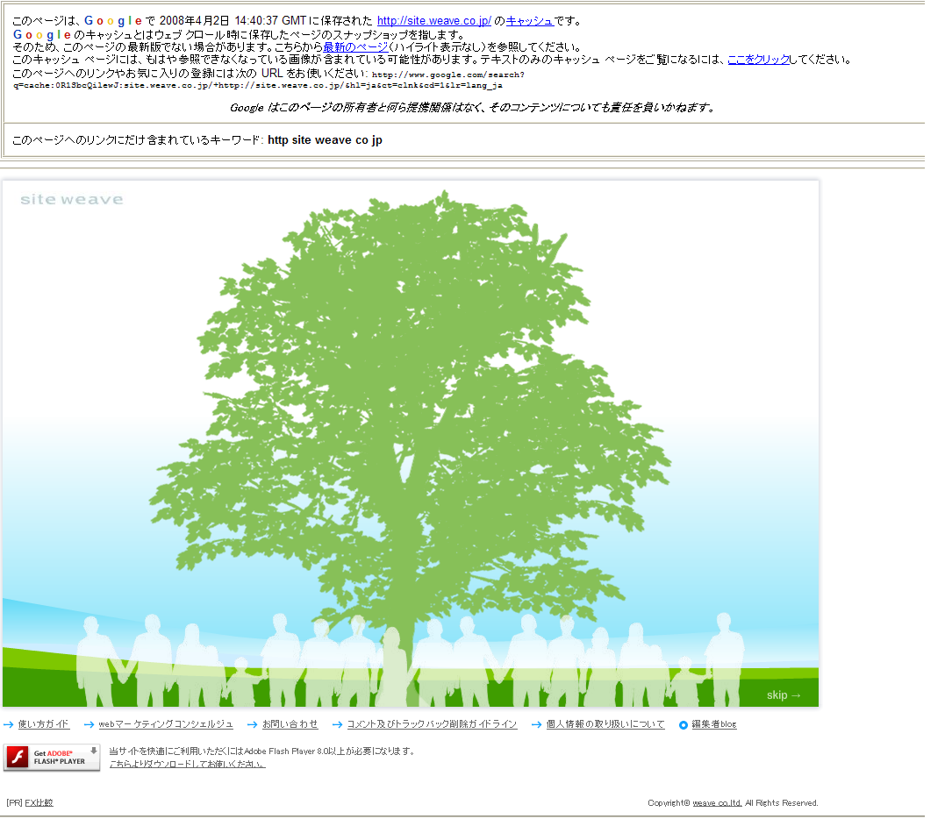This screenshot has width=952, height=819.
Task: Go to the お問い合わせ contact page
Action: click(290, 724)
